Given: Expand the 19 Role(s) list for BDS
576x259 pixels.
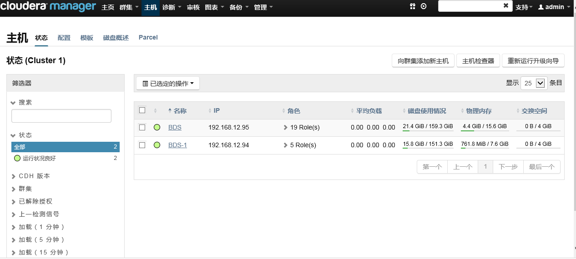Looking at the screenshot, I should click(x=302, y=127).
